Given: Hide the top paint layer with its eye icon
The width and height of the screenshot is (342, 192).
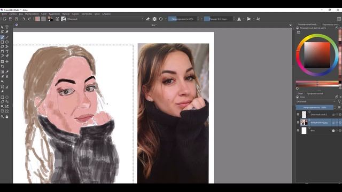Looking at the screenshot, I should click(298, 114).
